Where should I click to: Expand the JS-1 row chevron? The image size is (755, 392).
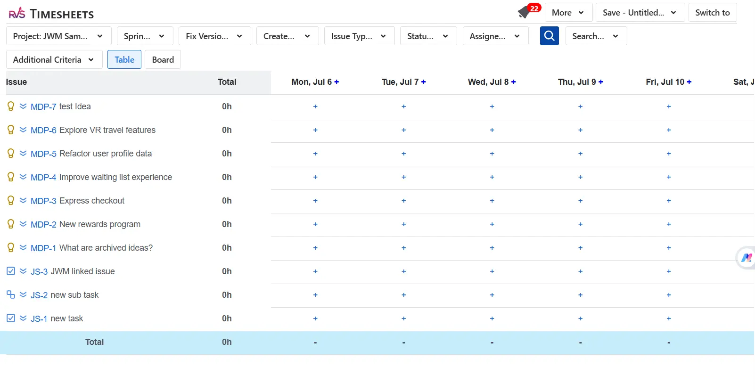point(23,318)
